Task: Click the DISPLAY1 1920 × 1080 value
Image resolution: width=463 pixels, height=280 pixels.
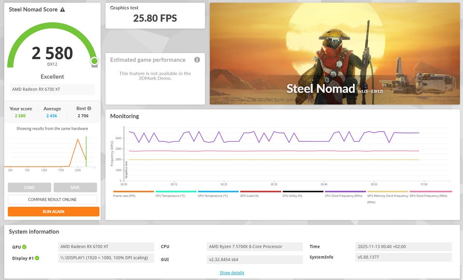Action: (106, 258)
